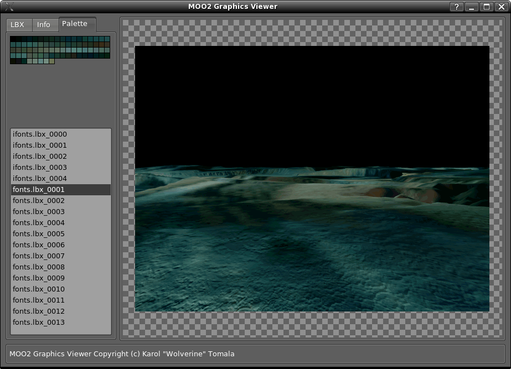Choose fonts.lbx_0012 from the list
Screen dimensions: 511x369
pyautogui.click(x=61, y=311)
